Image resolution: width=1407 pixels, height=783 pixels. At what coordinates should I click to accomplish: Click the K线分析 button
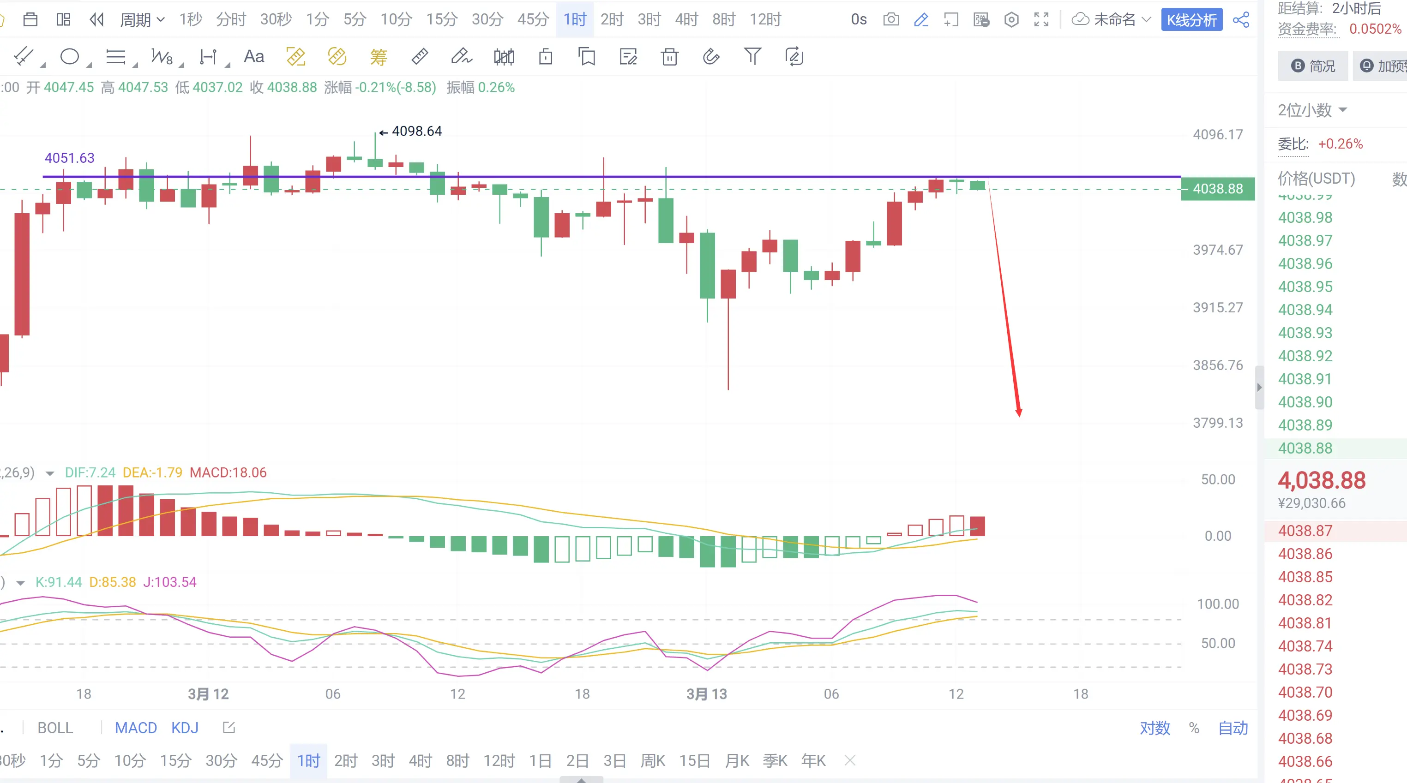(1191, 20)
